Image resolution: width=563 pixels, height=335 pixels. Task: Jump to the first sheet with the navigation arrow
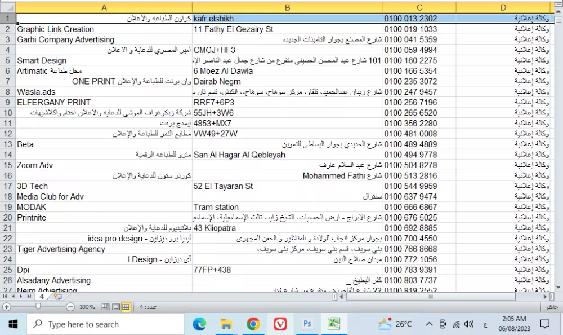[x=5, y=297]
